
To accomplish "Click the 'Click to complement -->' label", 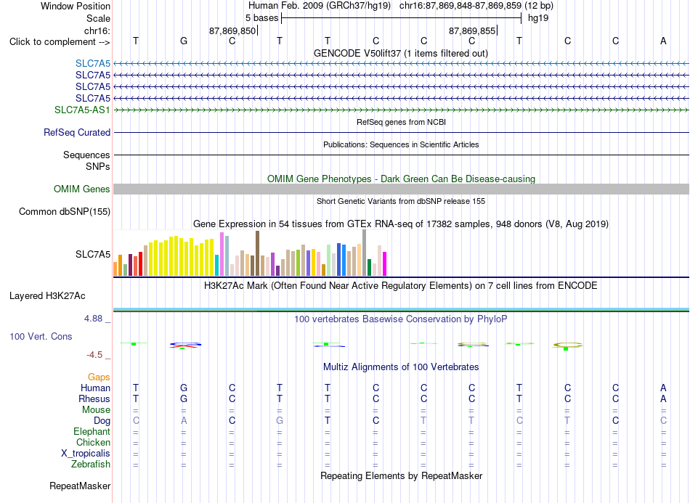I will (x=60, y=42).
